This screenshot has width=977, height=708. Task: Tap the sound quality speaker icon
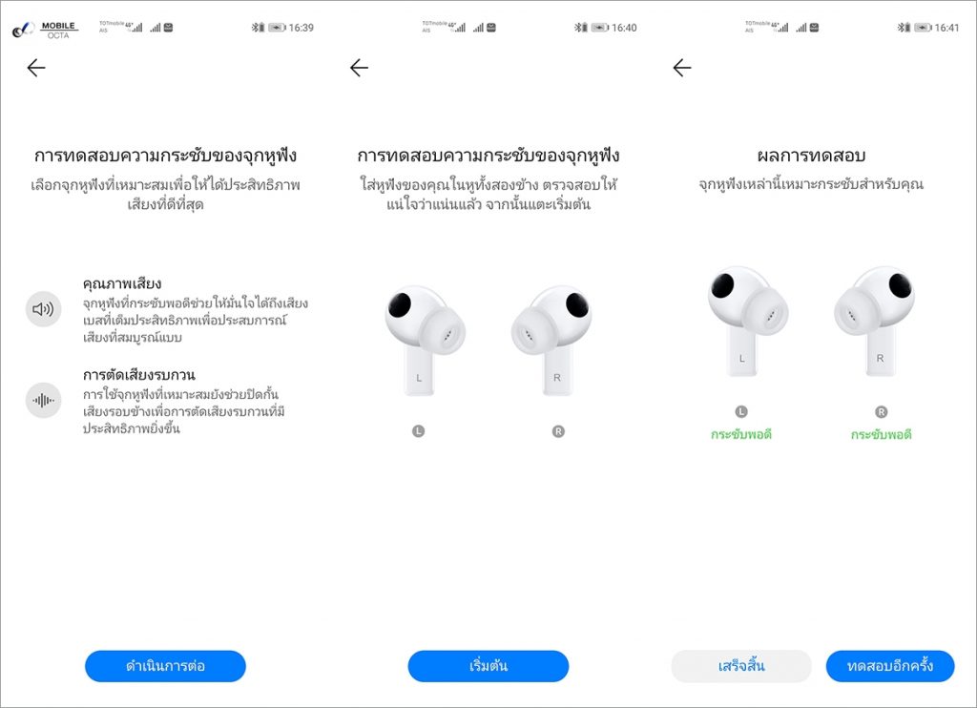click(x=43, y=309)
